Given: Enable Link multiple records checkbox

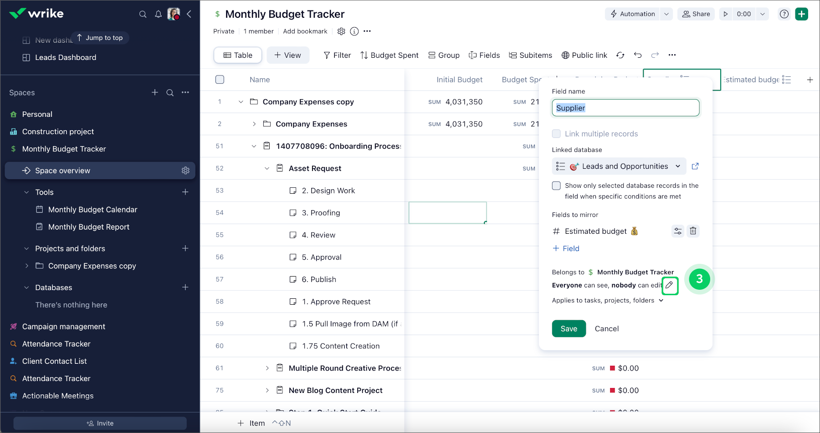Looking at the screenshot, I should [x=556, y=134].
